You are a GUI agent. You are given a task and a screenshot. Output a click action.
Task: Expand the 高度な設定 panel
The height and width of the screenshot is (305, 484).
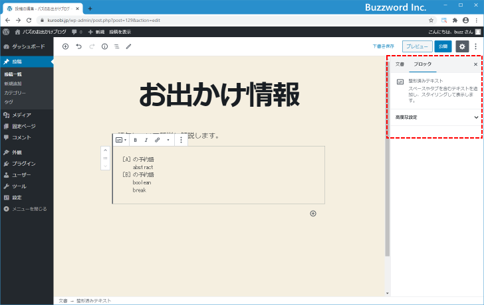[x=435, y=117]
